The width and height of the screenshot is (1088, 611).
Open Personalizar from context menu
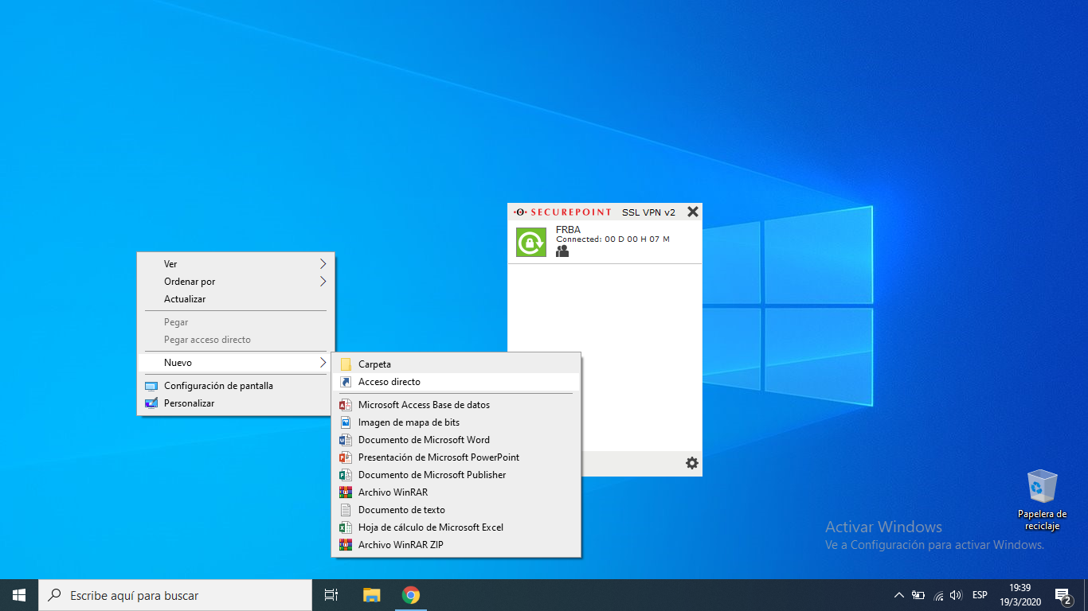[236, 403]
